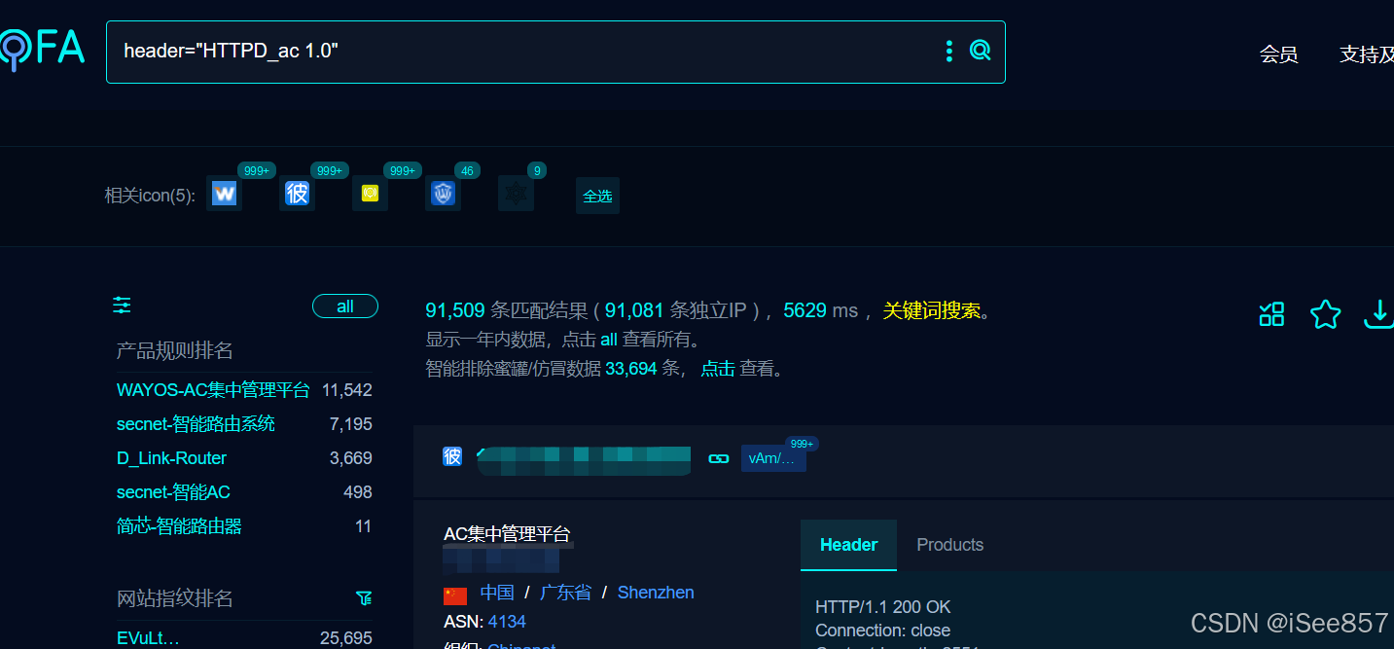This screenshot has height=649, width=1394.
Task: Click the ASN 4134 link
Action: (x=507, y=622)
